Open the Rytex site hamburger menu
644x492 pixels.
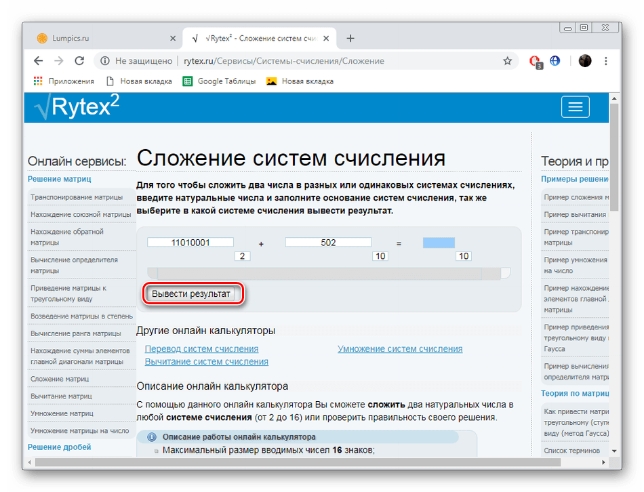(x=575, y=106)
